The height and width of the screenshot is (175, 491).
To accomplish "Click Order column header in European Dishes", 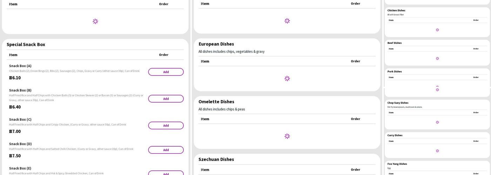I will point(355,61).
